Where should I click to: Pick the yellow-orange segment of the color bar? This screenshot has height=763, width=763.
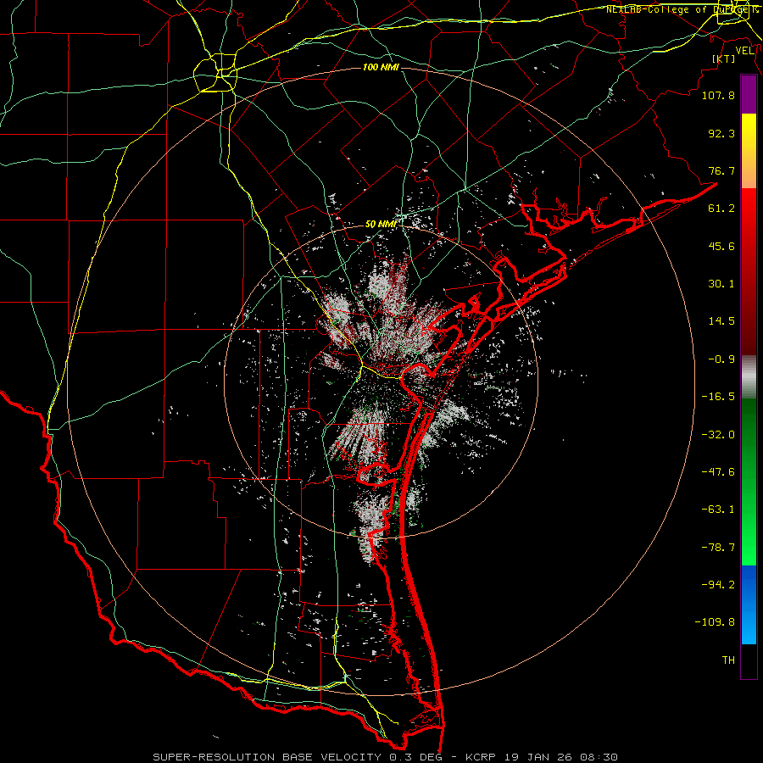(749, 151)
